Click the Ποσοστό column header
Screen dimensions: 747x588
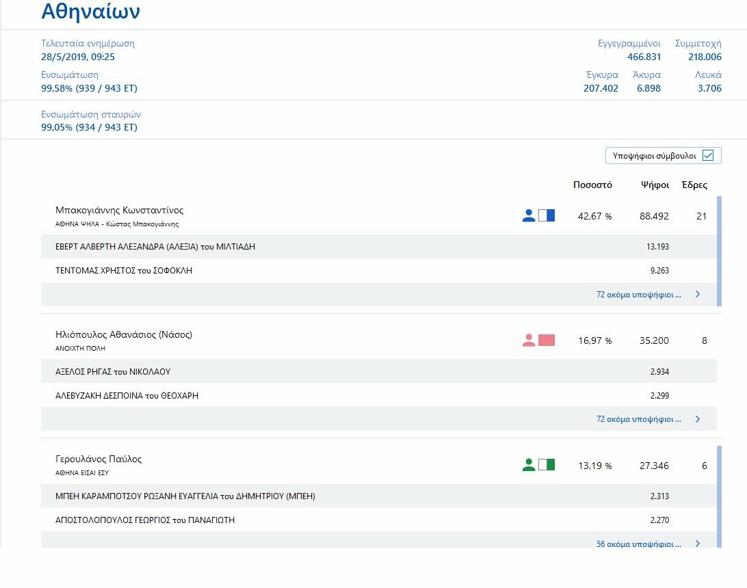pos(592,185)
